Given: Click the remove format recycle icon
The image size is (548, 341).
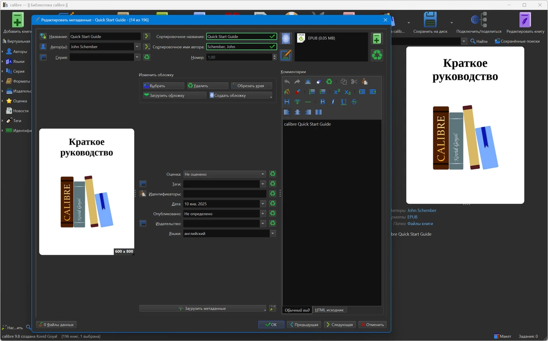Looking at the screenshot, I should coord(377,55).
